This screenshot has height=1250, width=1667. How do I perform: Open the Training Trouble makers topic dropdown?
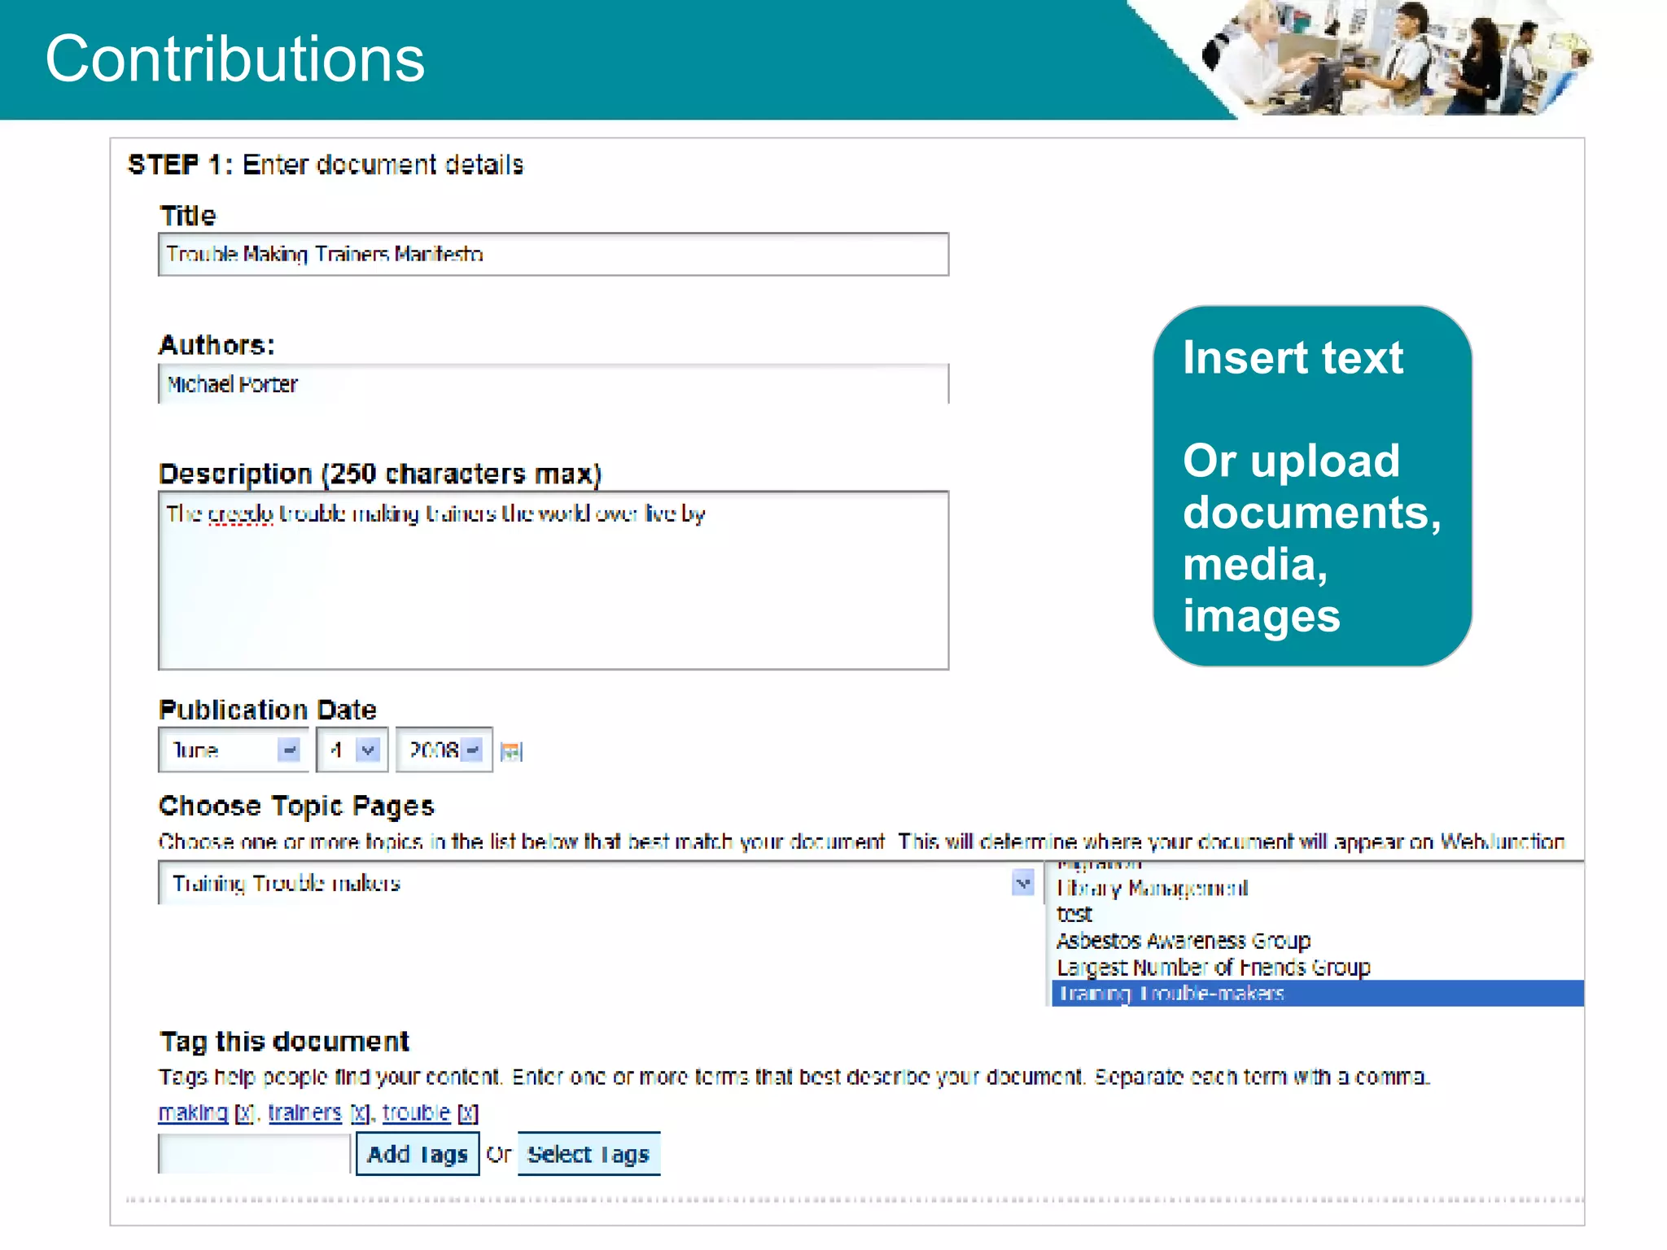click(1022, 883)
